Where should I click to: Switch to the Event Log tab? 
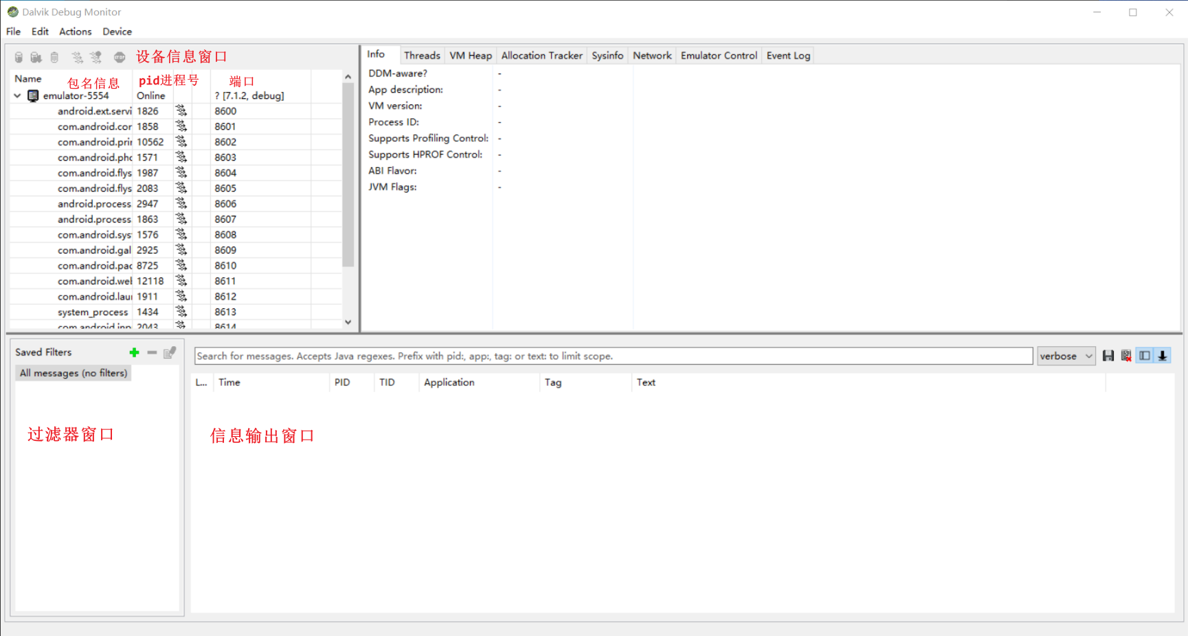pos(788,56)
